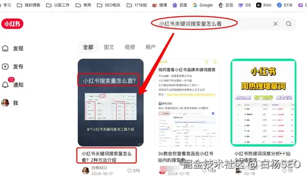Open the 发布 sidebar item
Screen dimensions: 307x176
point(13,67)
